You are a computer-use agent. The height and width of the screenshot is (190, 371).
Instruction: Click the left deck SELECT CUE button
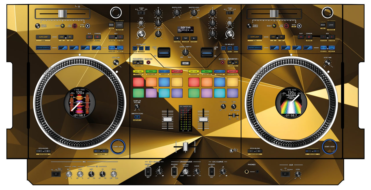click(x=149, y=62)
